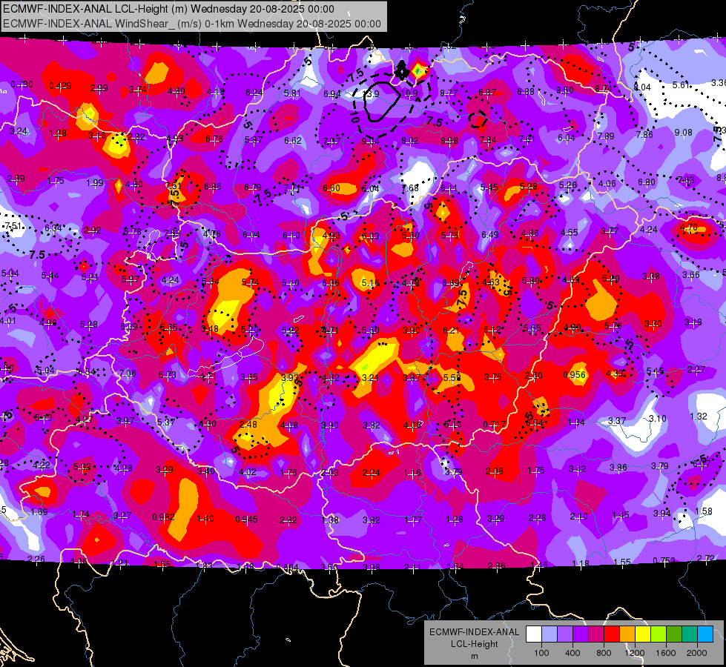Click the grid value '5.61'
The image size is (726, 667).
[681, 84]
